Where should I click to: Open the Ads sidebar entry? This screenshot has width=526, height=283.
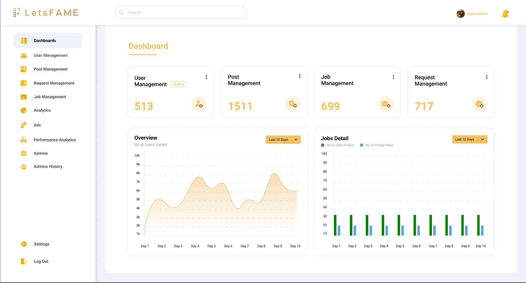[37, 125]
